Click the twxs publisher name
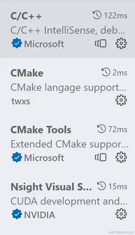 (21, 101)
